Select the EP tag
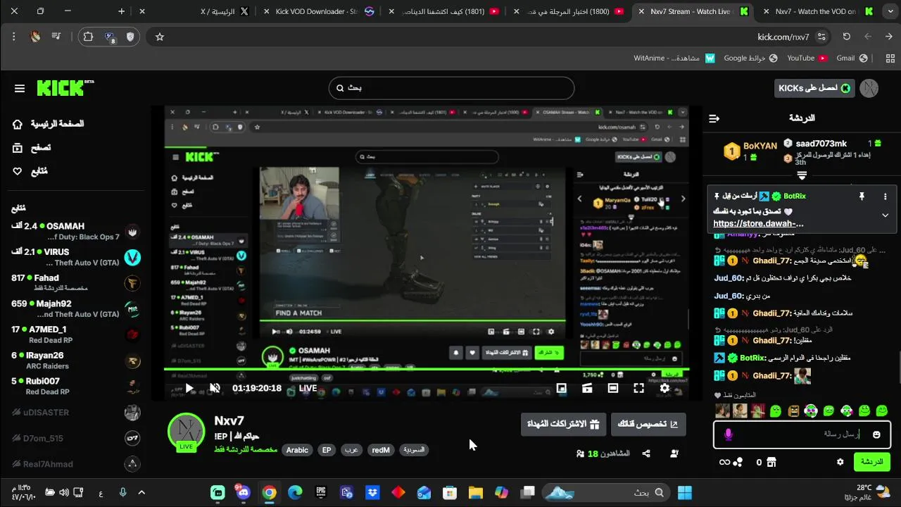The image size is (901, 507). click(x=327, y=450)
